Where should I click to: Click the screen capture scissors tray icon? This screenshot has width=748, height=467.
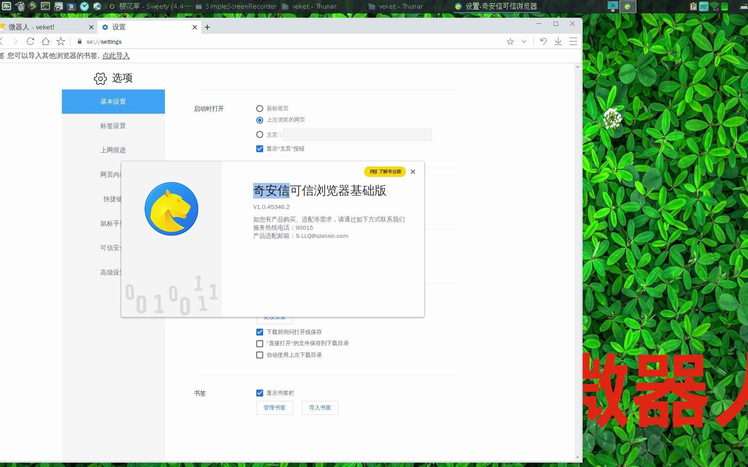coord(613,6)
